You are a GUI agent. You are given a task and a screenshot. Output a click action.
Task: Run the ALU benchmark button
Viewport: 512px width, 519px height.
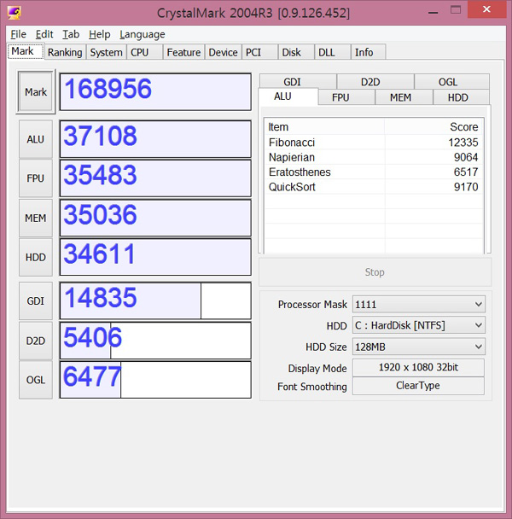tap(36, 139)
